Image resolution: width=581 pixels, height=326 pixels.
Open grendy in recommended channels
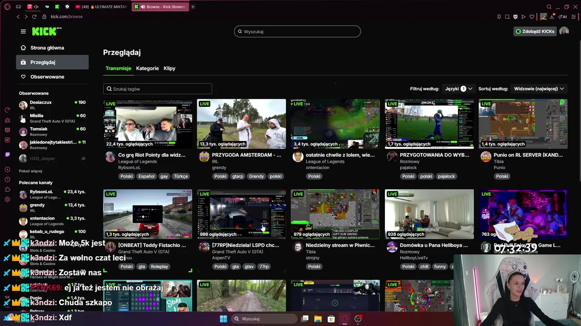(x=52, y=207)
